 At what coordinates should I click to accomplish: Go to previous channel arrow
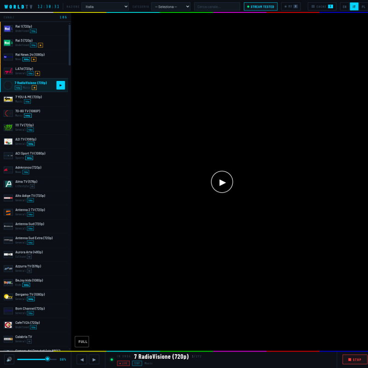pyautogui.click(x=82, y=359)
